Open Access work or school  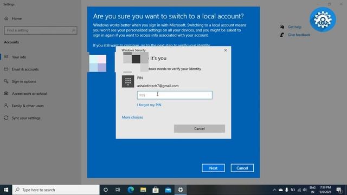pyautogui.click(x=29, y=94)
